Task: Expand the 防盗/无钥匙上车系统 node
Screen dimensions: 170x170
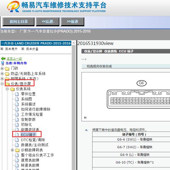Action: coord(2,74)
